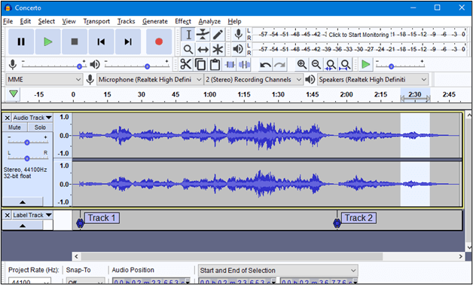Open Start and End of Selection dropdown

(x=278, y=270)
